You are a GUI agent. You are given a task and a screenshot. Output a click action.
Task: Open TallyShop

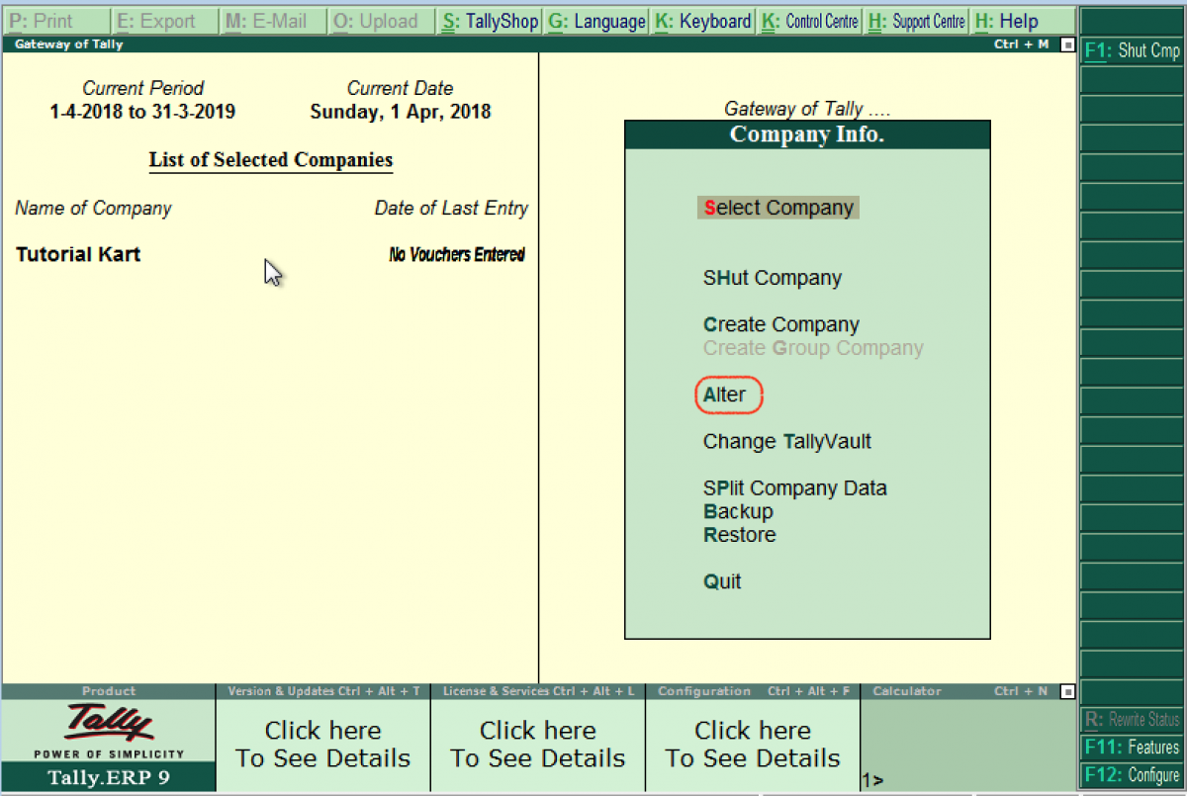pyautogui.click(x=490, y=20)
